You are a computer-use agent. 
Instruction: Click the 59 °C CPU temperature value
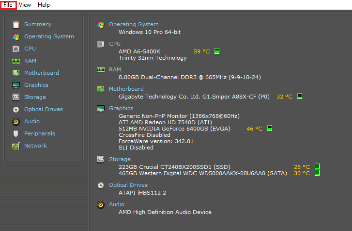[x=201, y=51]
